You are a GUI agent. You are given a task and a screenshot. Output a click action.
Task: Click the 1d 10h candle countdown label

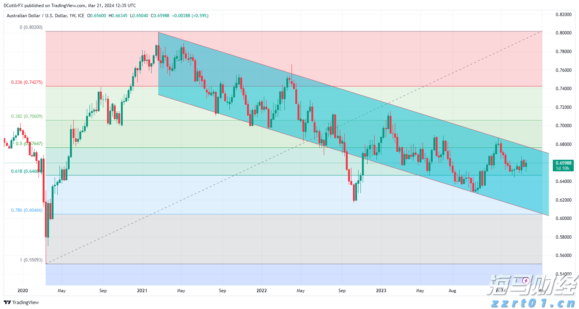[563, 168]
